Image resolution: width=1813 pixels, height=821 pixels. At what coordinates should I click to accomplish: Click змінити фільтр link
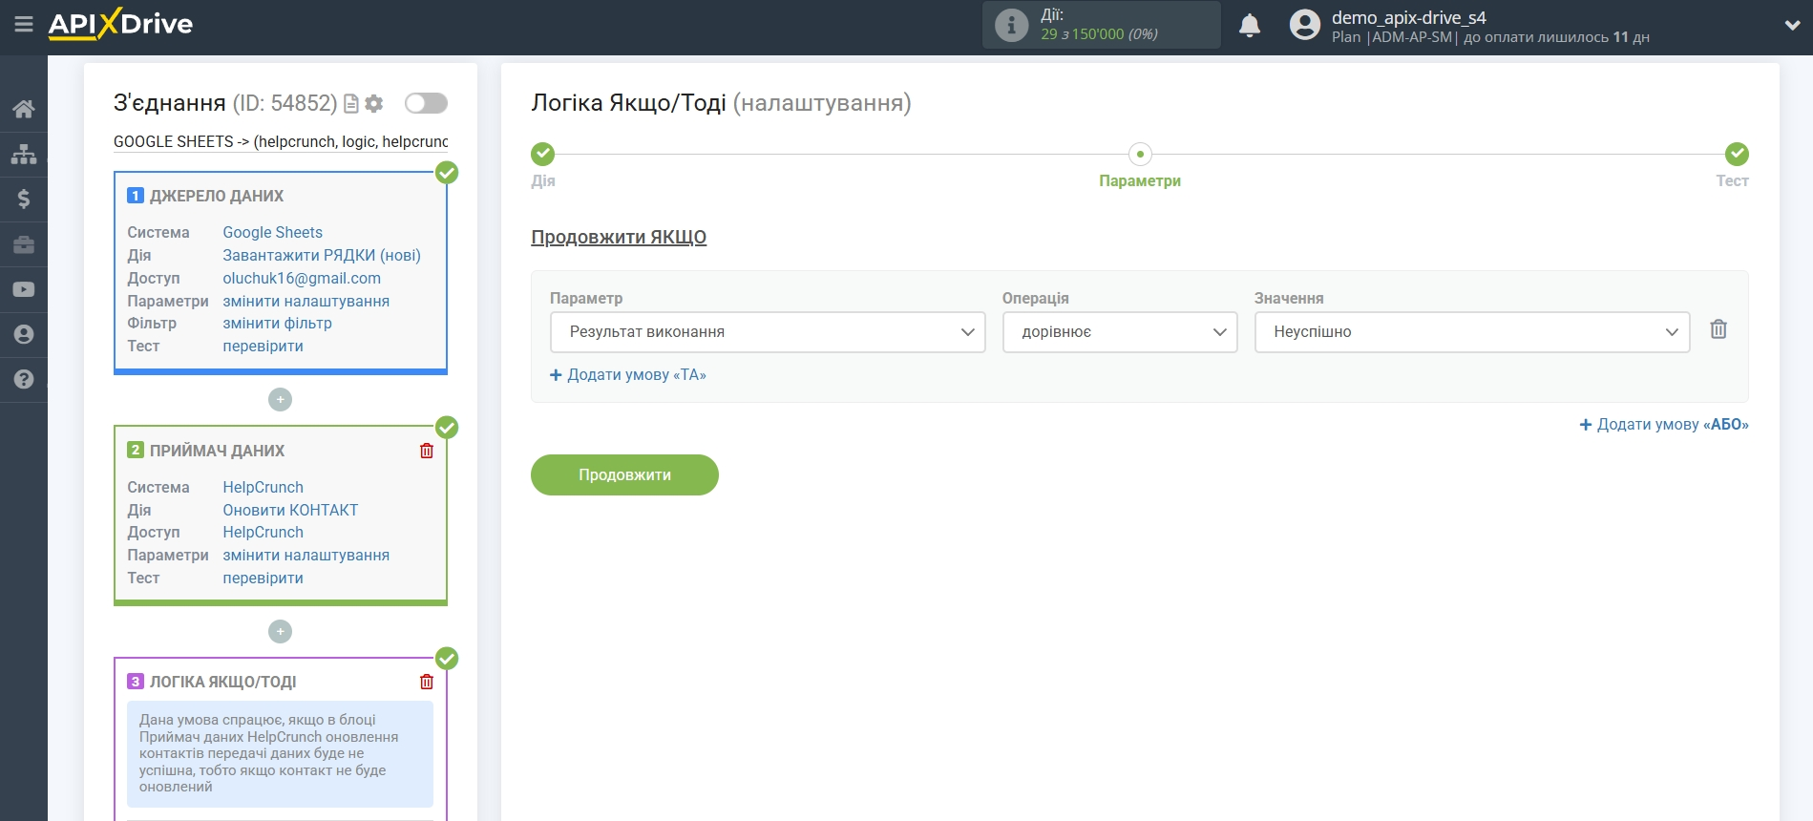pos(277,323)
